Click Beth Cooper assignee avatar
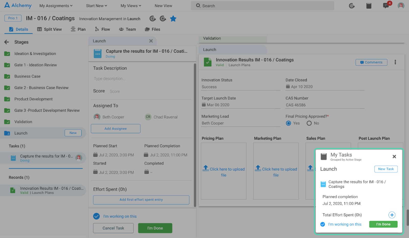This screenshot has height=238, width=409. [x=97, y=117]
